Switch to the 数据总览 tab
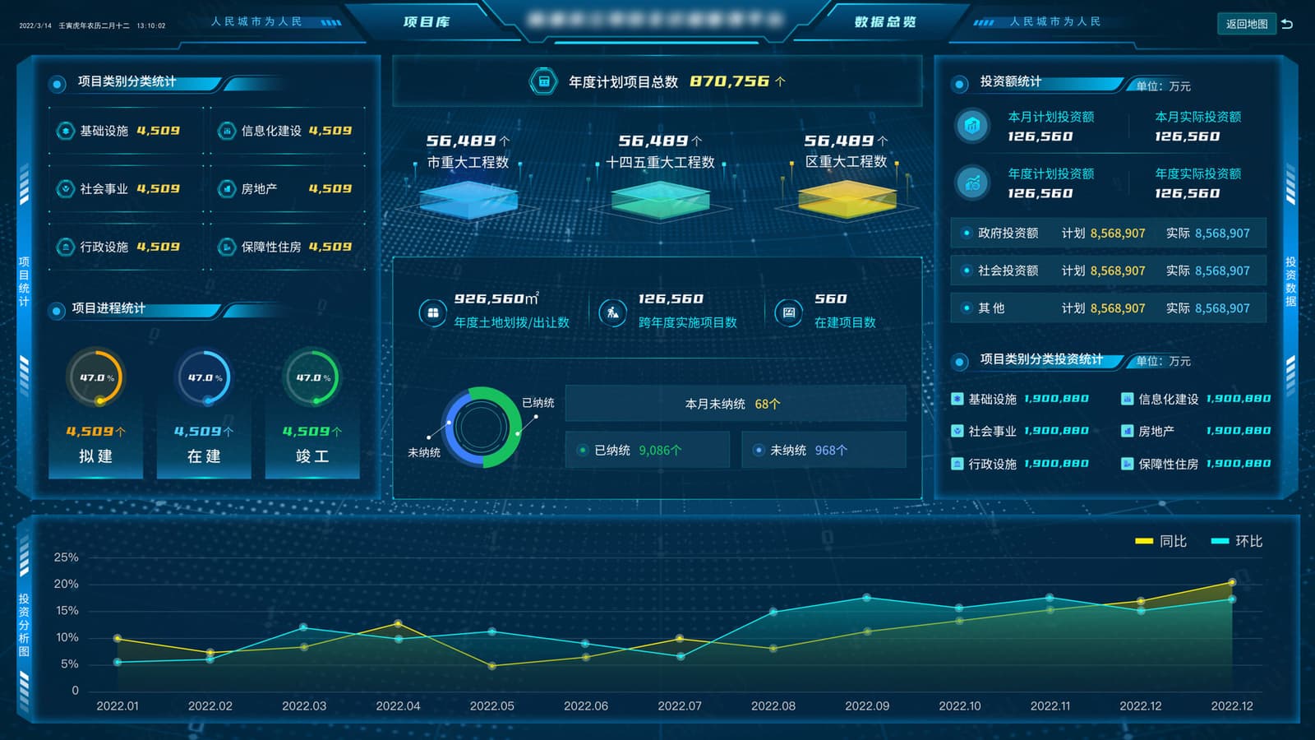1315x740 pixels. (x=884, y=21)
